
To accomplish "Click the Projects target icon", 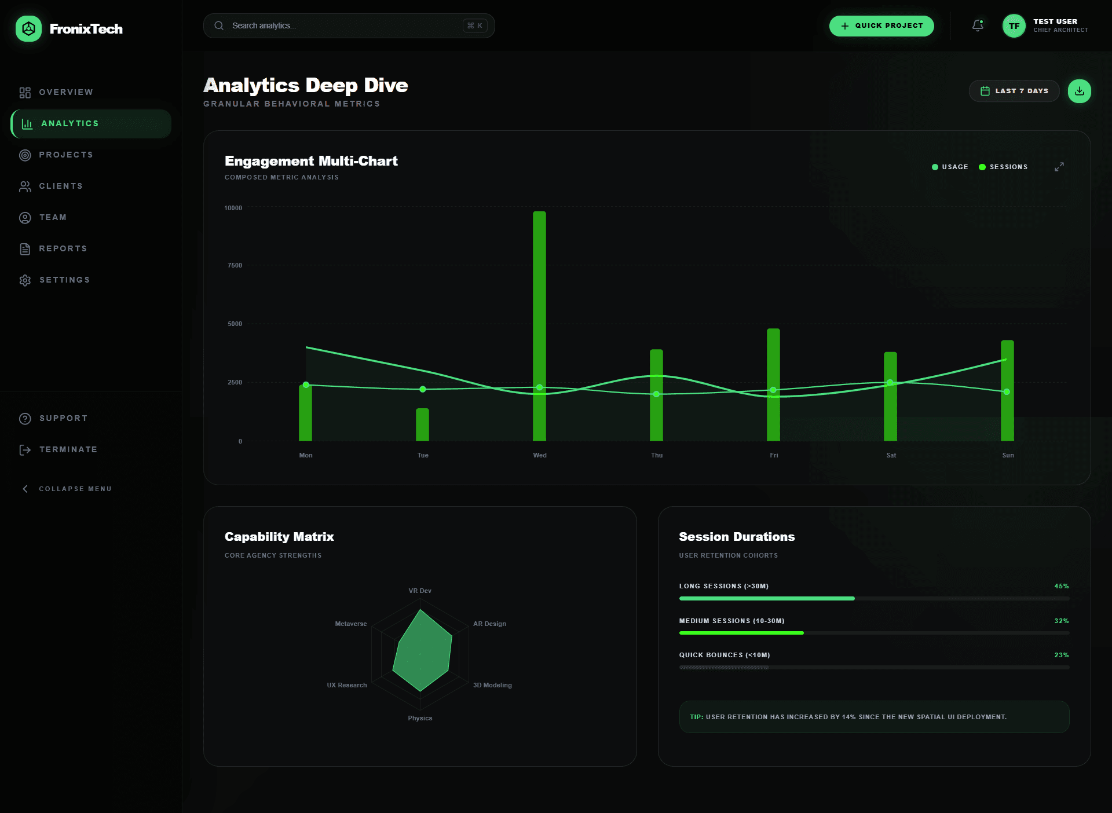I will coord(25,155).
